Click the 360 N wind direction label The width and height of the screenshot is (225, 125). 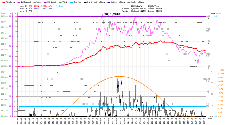tap(208, 17)
